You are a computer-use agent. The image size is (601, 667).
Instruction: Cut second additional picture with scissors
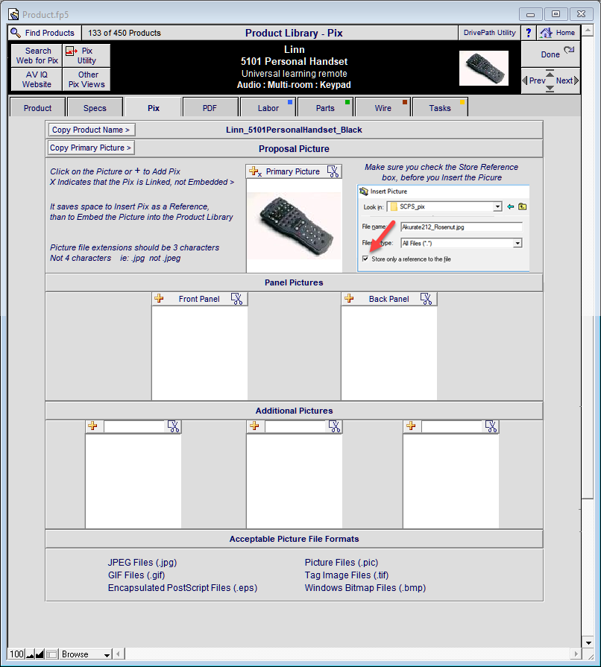(335, 426)
